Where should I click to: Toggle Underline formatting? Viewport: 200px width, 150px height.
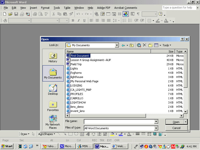point(84,20)
